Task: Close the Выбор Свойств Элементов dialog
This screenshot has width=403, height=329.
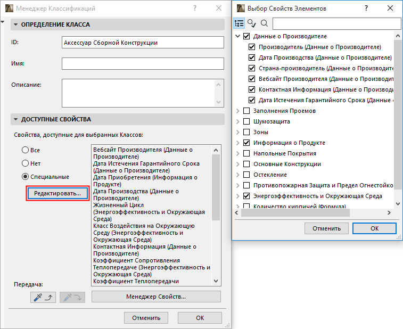Action: point(390,8)
